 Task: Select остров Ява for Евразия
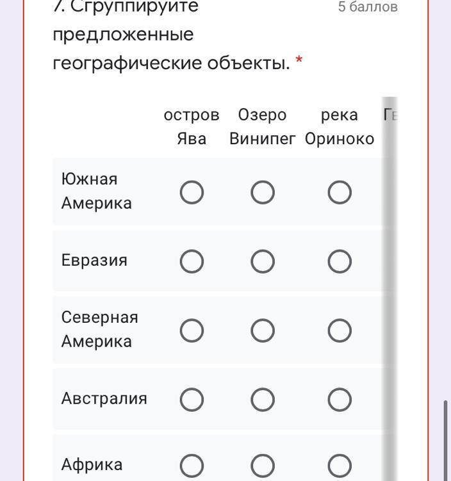coord(192,261)
